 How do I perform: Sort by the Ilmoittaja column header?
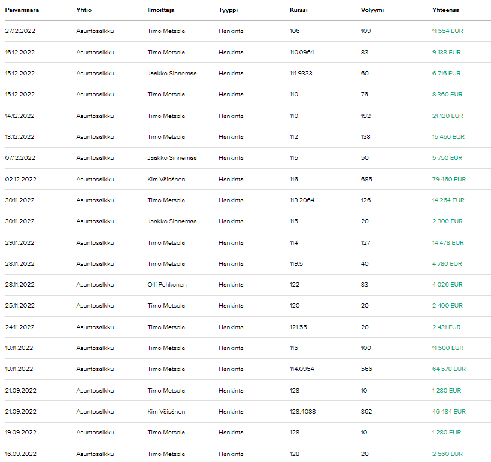click(160, 10)
